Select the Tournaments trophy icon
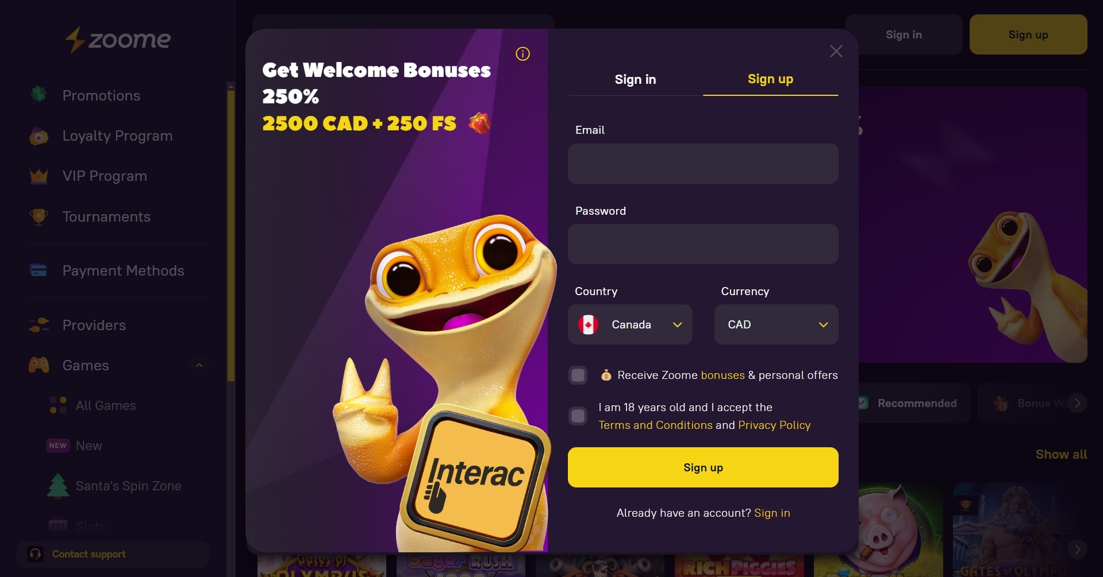The width and height of the screenshot is (1103, 577). pos(39,217)
